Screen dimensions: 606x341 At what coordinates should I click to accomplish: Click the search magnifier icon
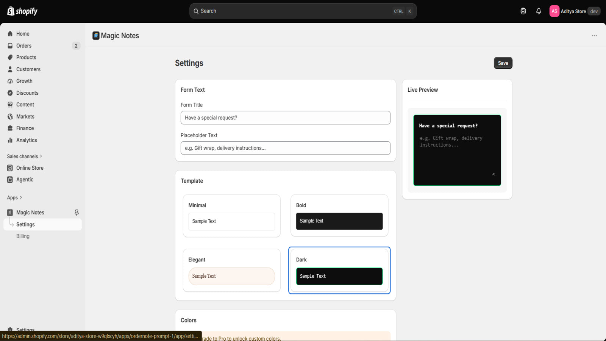196,11
